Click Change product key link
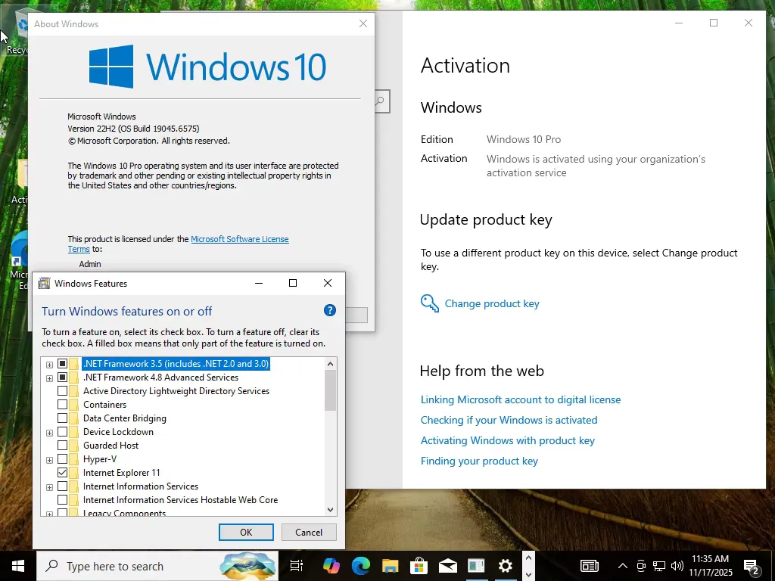The height and width of the screenshot is (581, 775). pos(492,303)
